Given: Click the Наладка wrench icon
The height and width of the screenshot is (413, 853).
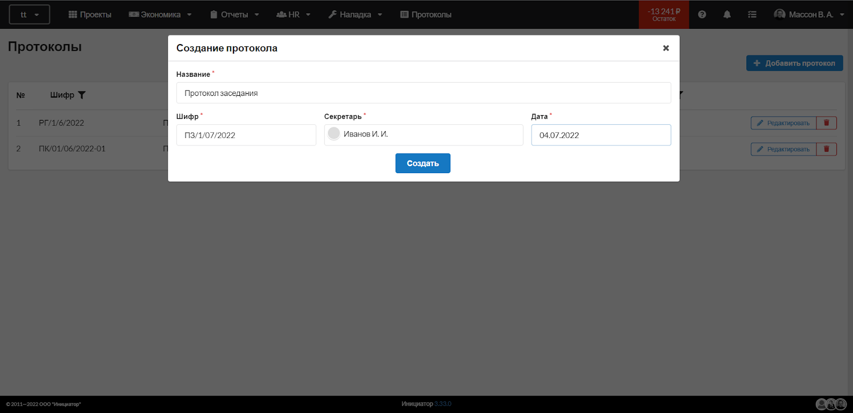Looking at the screenshot, I should pos(333,14).
